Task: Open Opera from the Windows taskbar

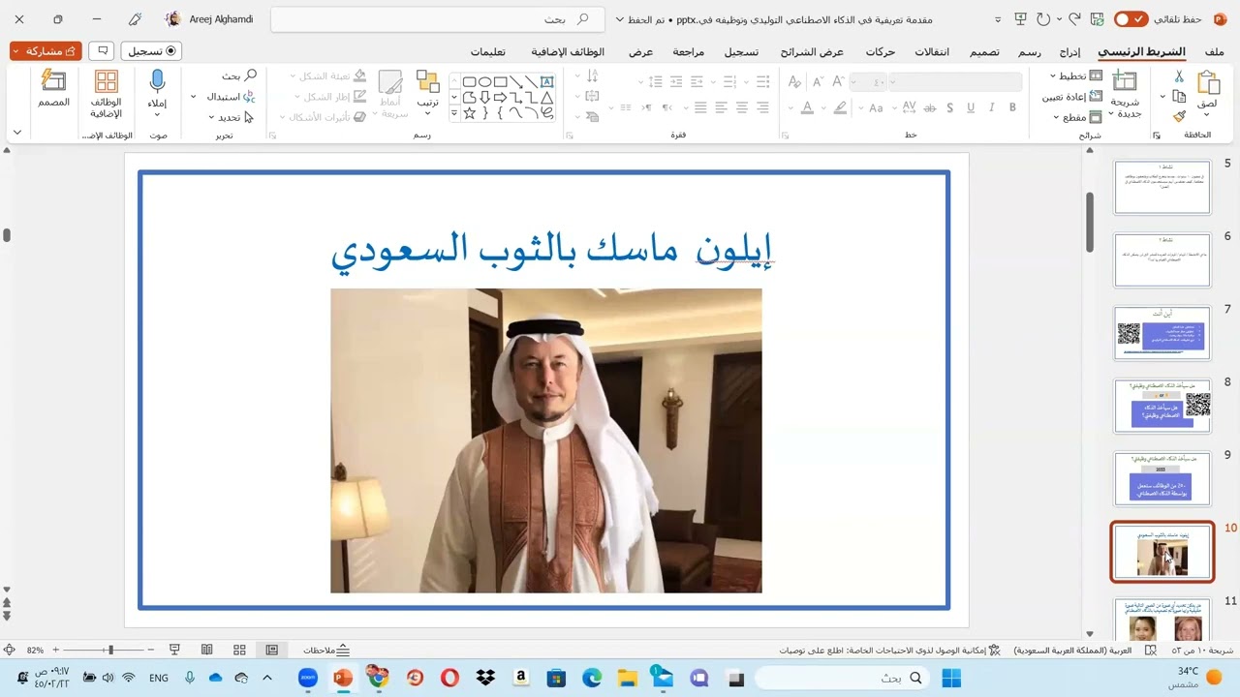Action: click(449, 678)
